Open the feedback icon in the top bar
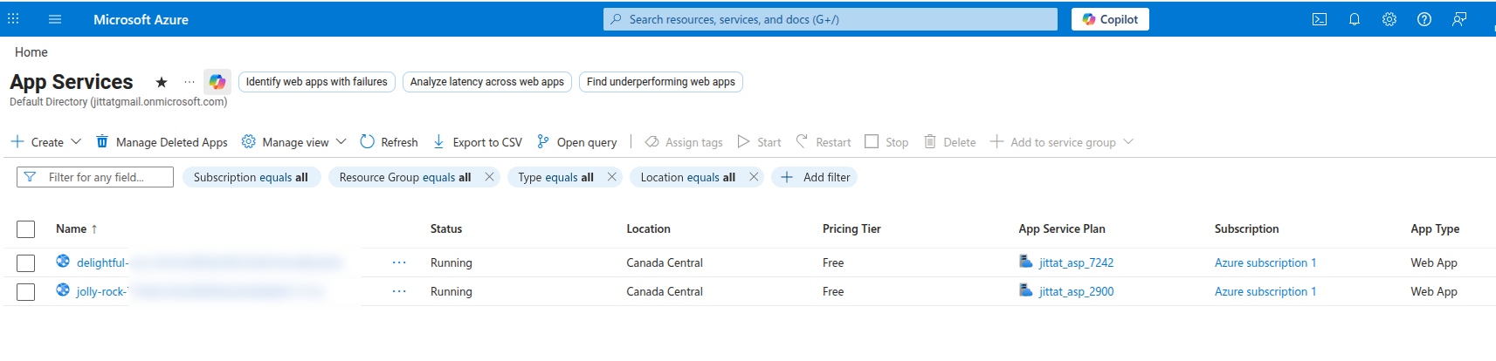 (1459, 19)
